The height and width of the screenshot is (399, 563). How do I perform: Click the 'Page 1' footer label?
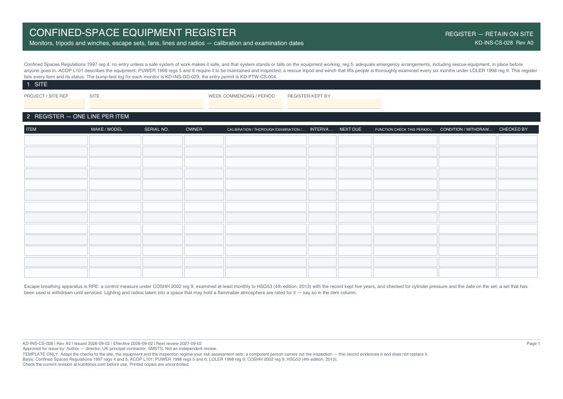click(x=533, y=344)
